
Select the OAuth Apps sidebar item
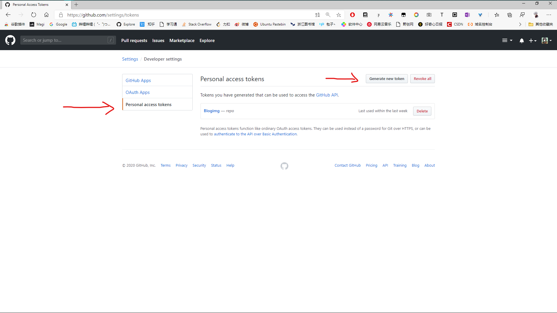point(138,92)
